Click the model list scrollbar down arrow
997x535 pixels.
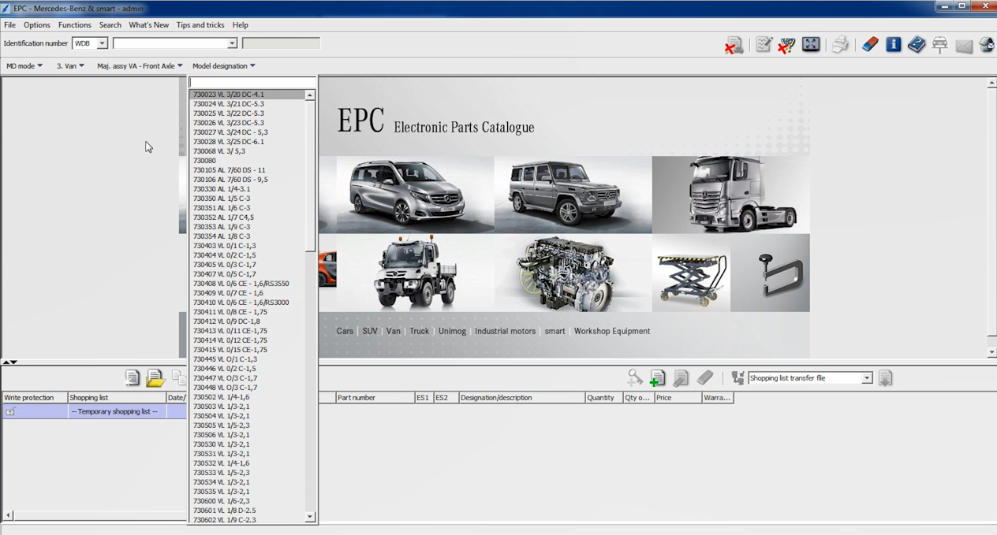pyautogui.click(x=310, y=517)
